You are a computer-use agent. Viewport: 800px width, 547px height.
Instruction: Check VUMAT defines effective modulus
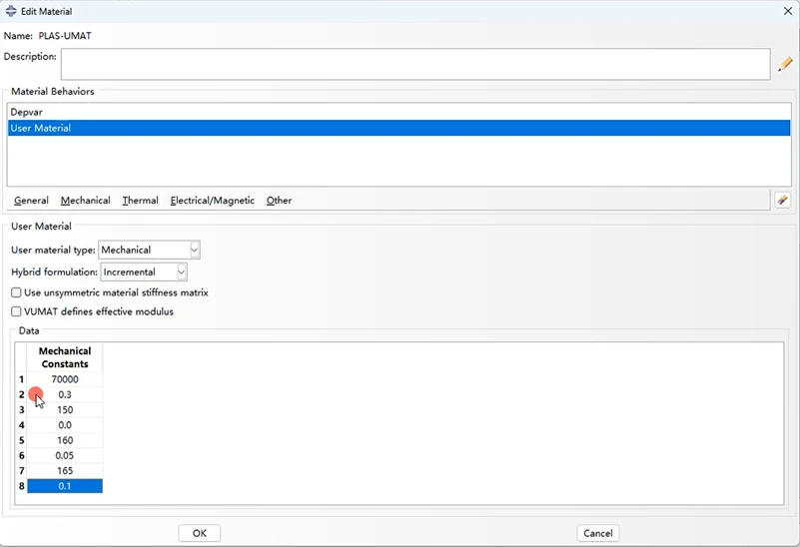point(16,311)
